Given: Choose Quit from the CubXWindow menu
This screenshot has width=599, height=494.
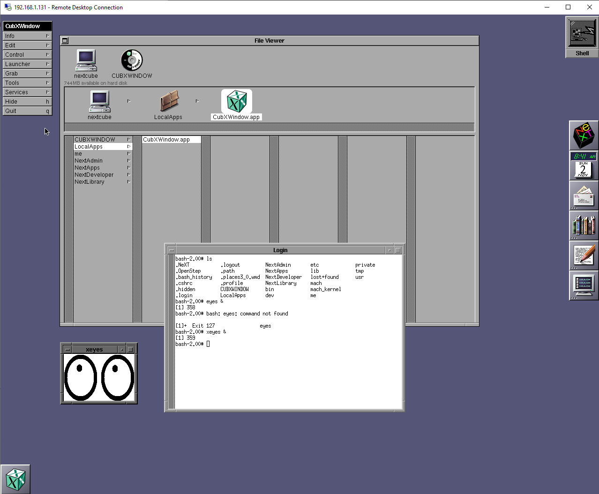Looking at the screenshot, I should click(x=27, y=111).
